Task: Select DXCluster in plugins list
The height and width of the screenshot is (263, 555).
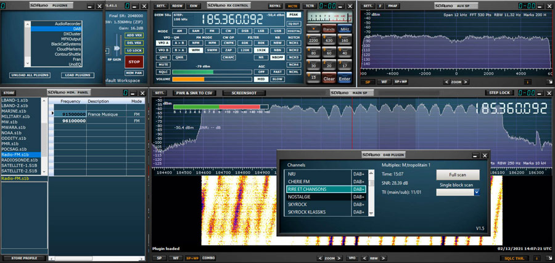Action: (57, 34)
